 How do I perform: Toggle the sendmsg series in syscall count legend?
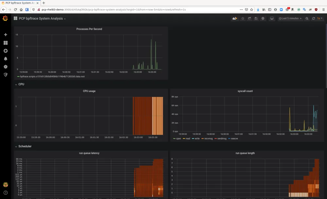point(222,138)
